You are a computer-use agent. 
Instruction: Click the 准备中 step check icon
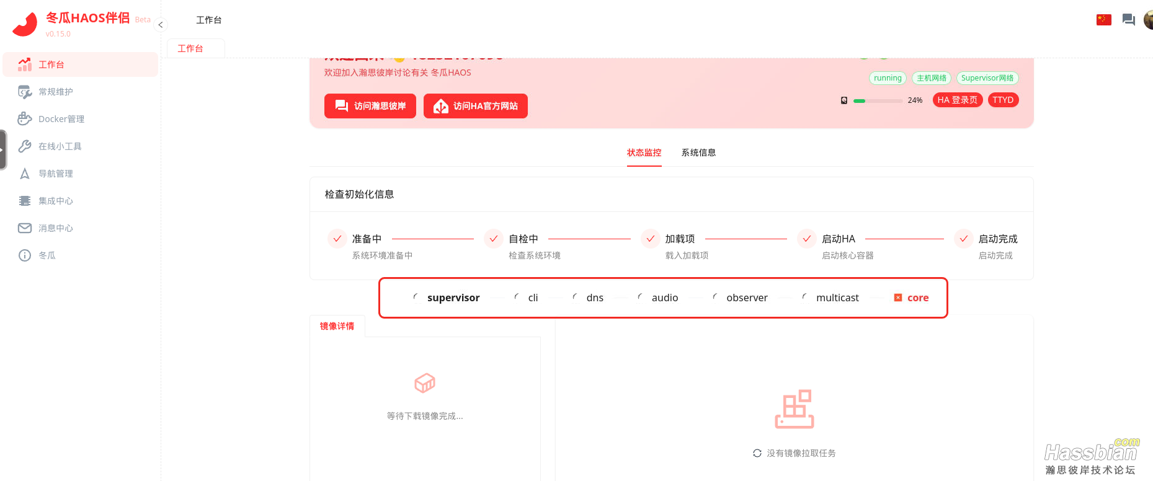tap(337, 239)
